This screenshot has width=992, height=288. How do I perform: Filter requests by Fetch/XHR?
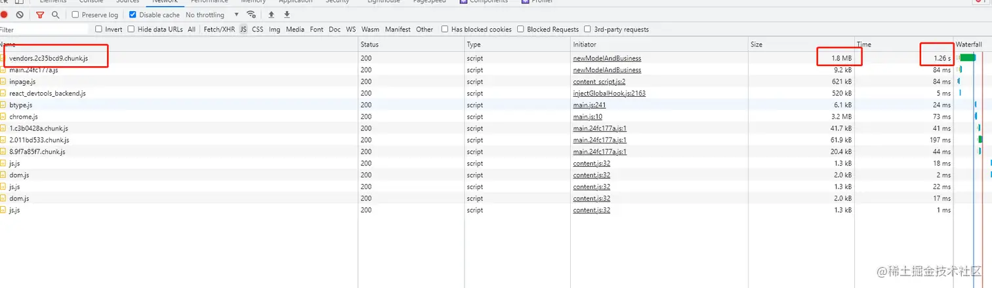219,29
